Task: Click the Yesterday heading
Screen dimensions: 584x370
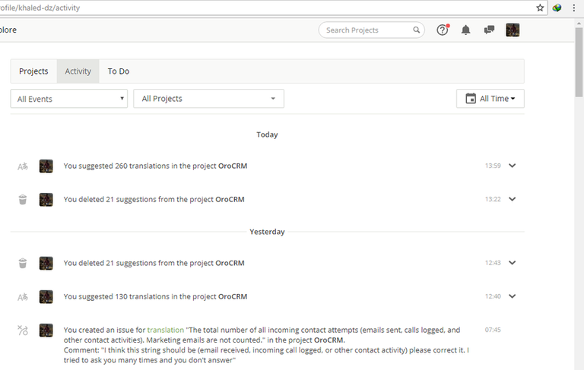Action: 267,232
